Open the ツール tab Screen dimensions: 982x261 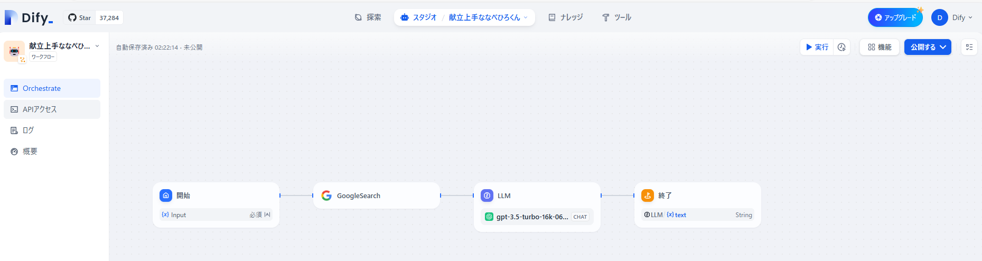coord(616,17)
